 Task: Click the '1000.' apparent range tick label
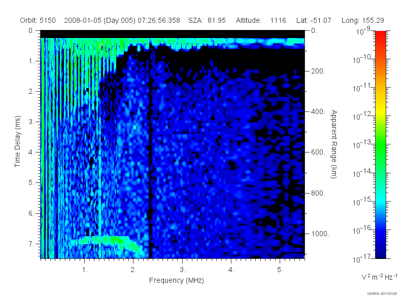point(320,234)
